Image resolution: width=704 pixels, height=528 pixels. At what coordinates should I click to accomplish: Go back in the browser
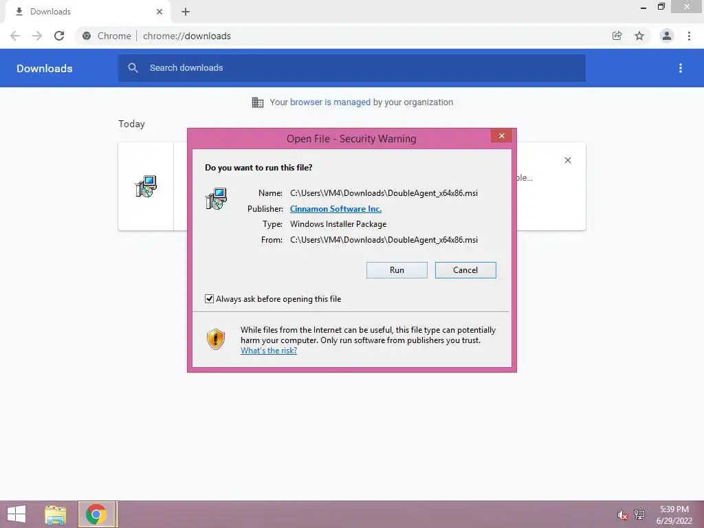15,36
